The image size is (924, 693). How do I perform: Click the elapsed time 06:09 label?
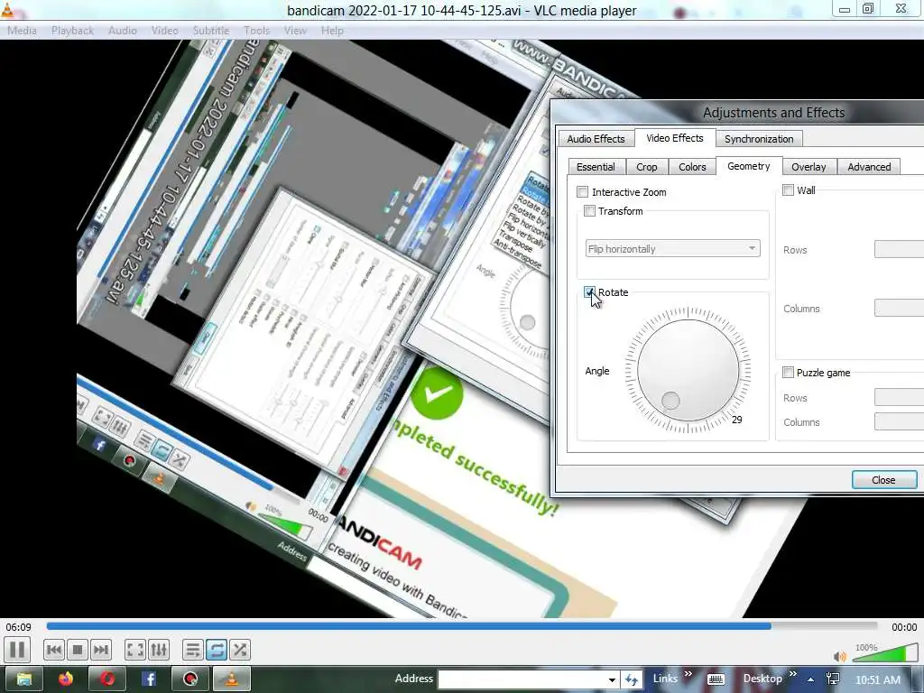tap(19, 627)
